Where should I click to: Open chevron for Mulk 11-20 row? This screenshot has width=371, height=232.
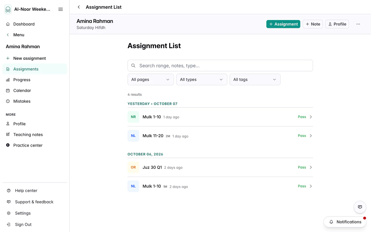pyautogui.click(x=311, y=136)
